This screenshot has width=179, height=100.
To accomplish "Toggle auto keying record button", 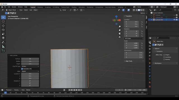I will (x=64, y=90).
